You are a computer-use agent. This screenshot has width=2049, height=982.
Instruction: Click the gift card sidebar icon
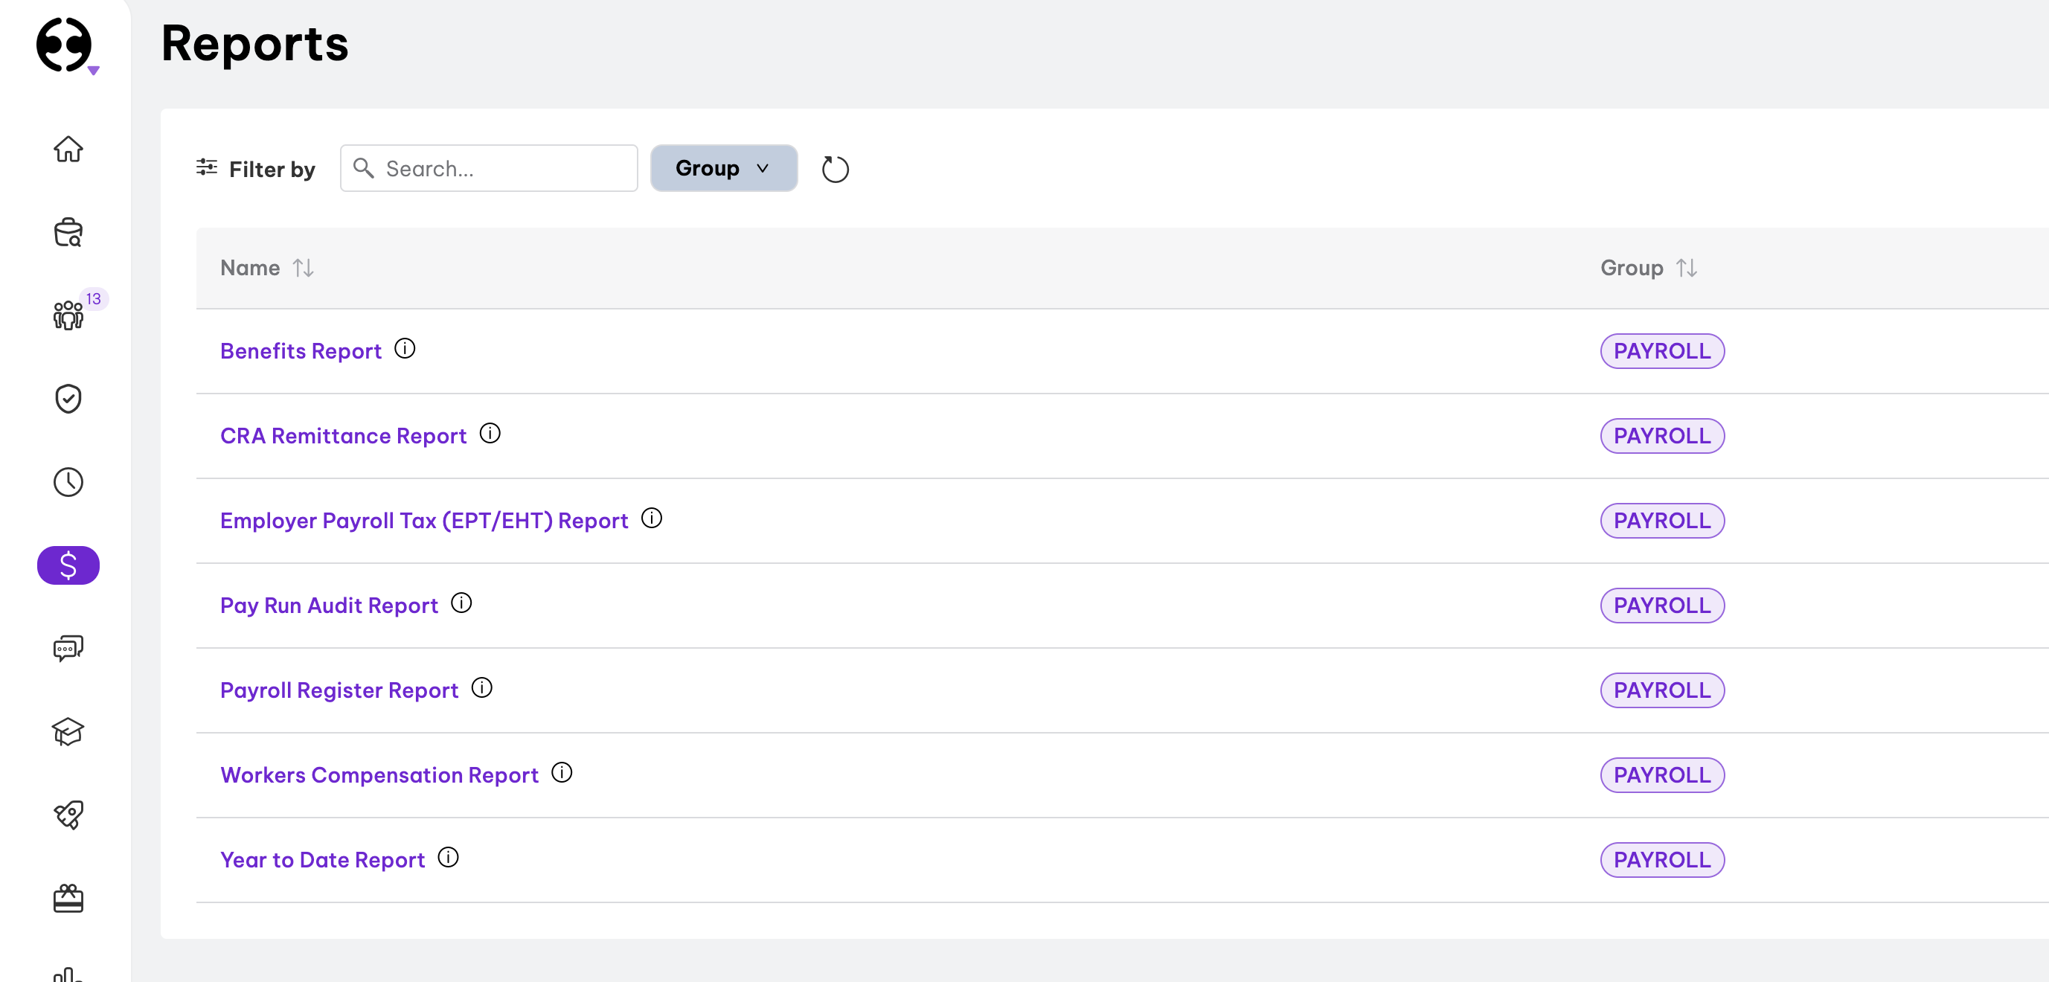pos(68,899)
